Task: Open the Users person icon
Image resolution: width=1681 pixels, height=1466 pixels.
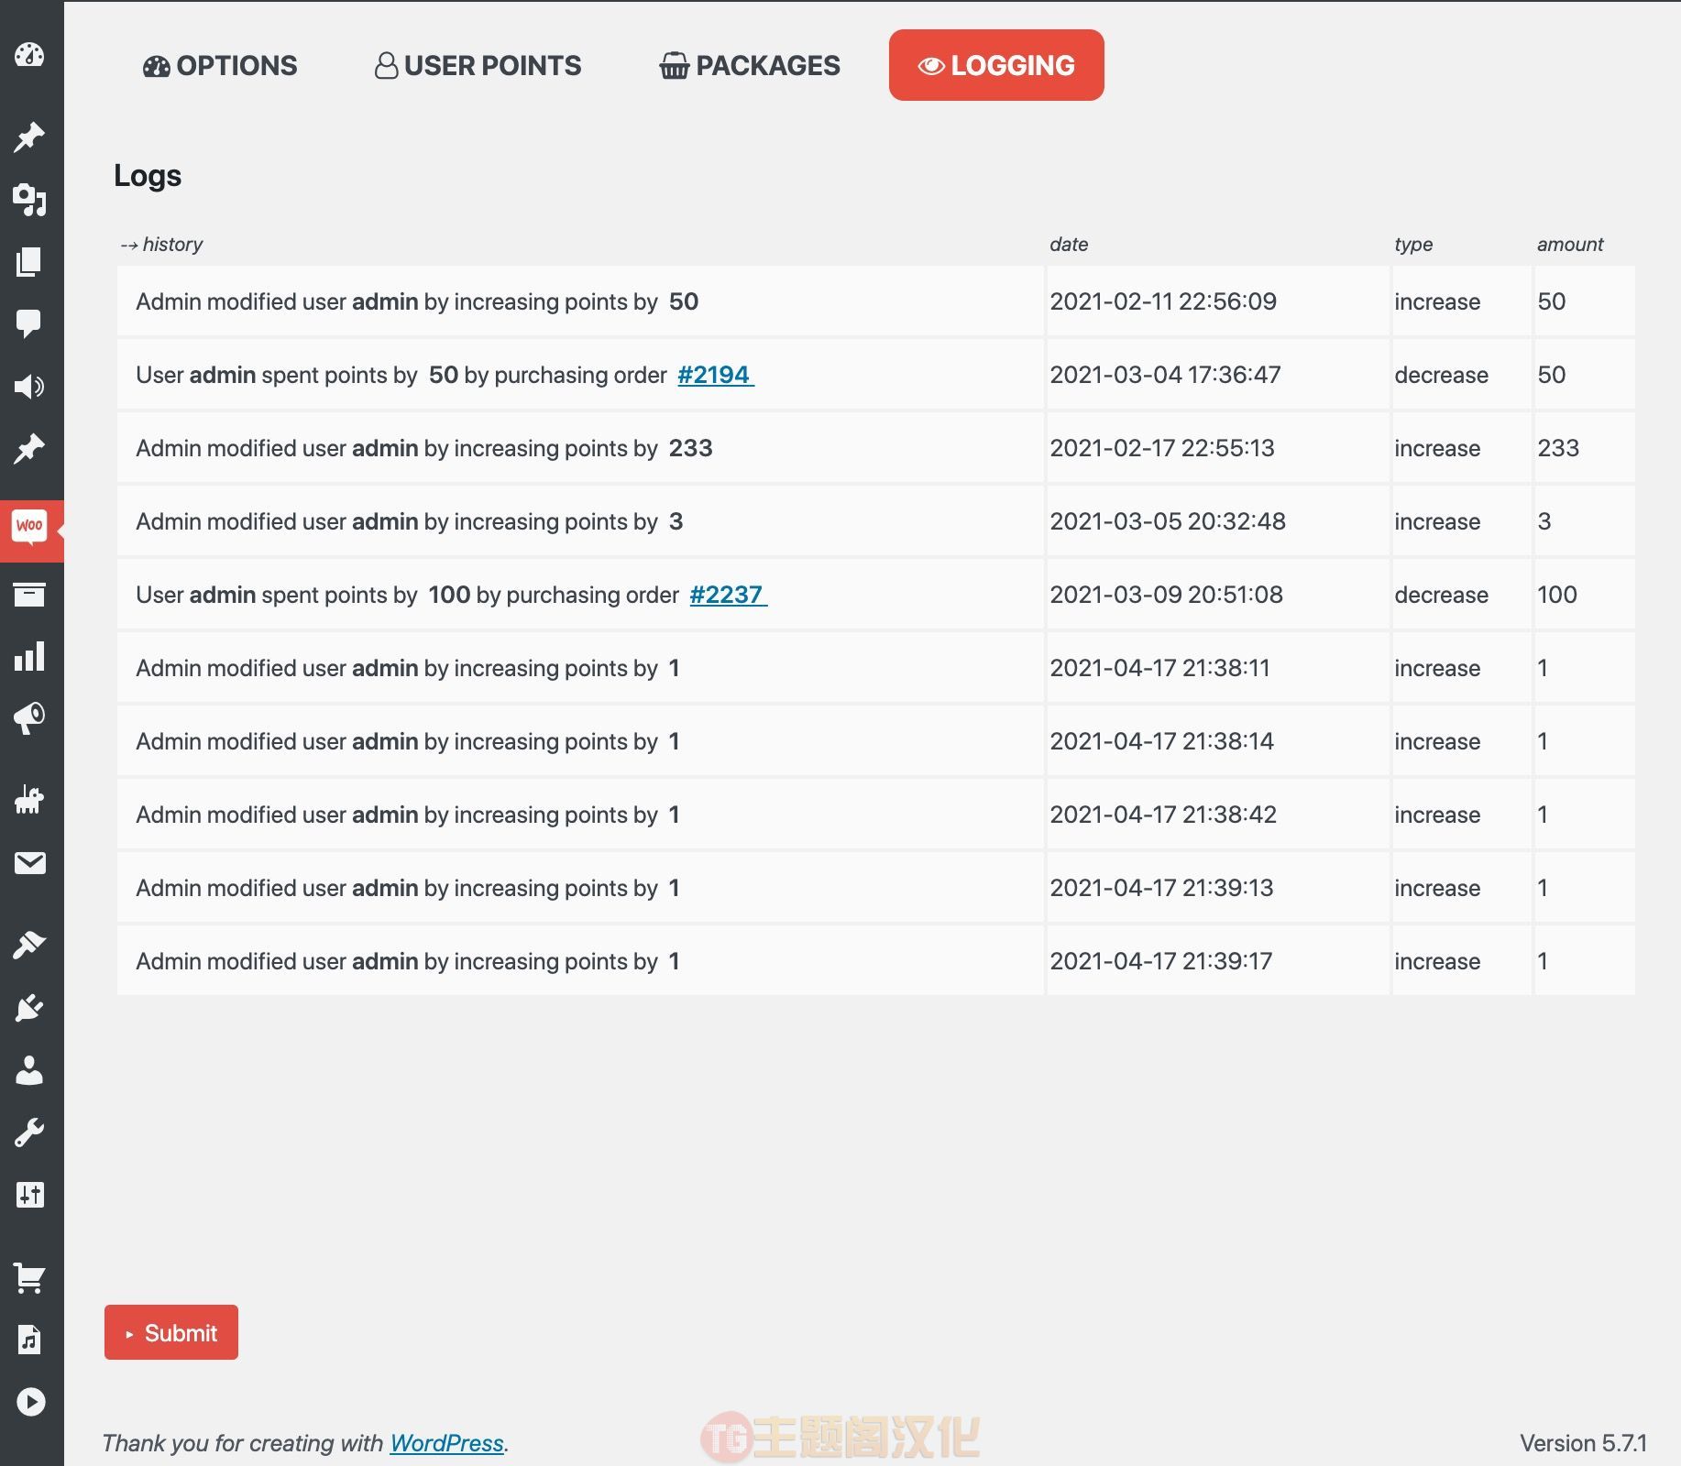Action: pyautogui.click(x=29, y=1070)
